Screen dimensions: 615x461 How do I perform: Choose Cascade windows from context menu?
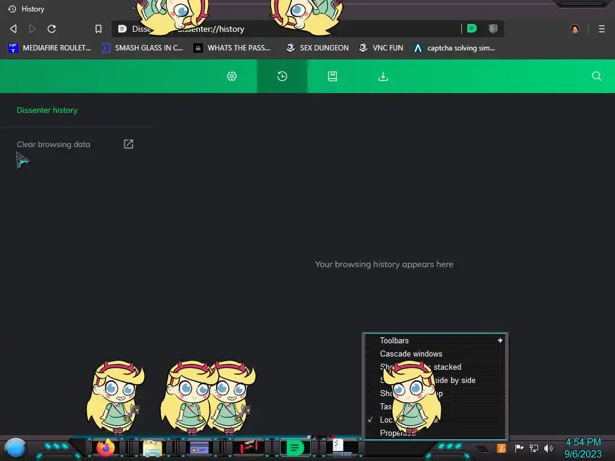pos(435,354)
